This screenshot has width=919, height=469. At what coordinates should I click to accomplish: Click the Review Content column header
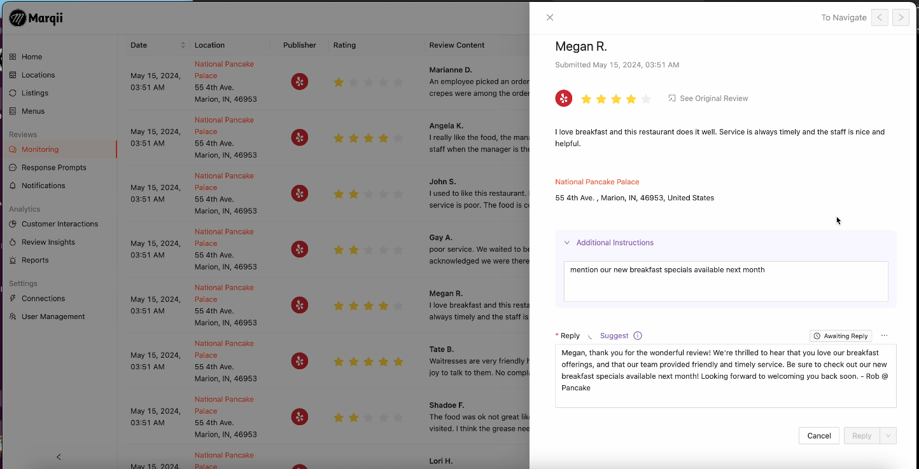457,45
